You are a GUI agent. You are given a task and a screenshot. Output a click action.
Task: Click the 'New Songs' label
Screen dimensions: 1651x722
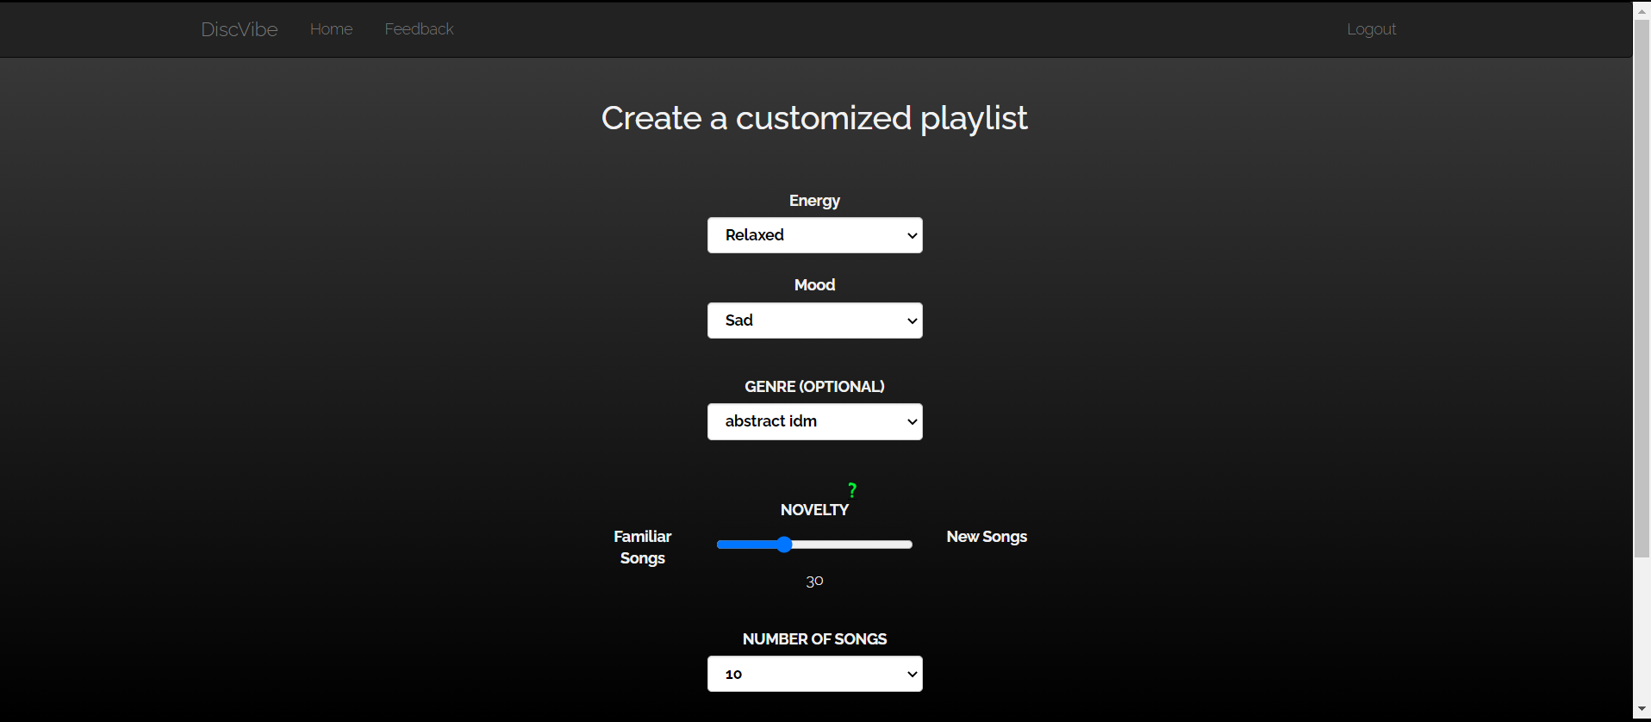click(987, 537)
